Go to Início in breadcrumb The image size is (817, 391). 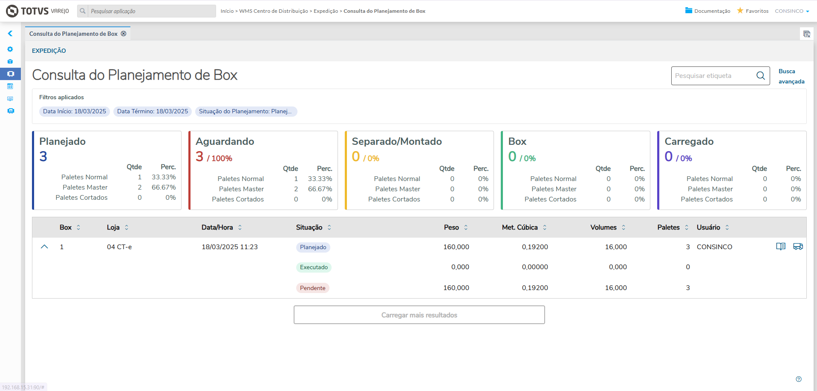pyautogui.click(x=227, y=11)
